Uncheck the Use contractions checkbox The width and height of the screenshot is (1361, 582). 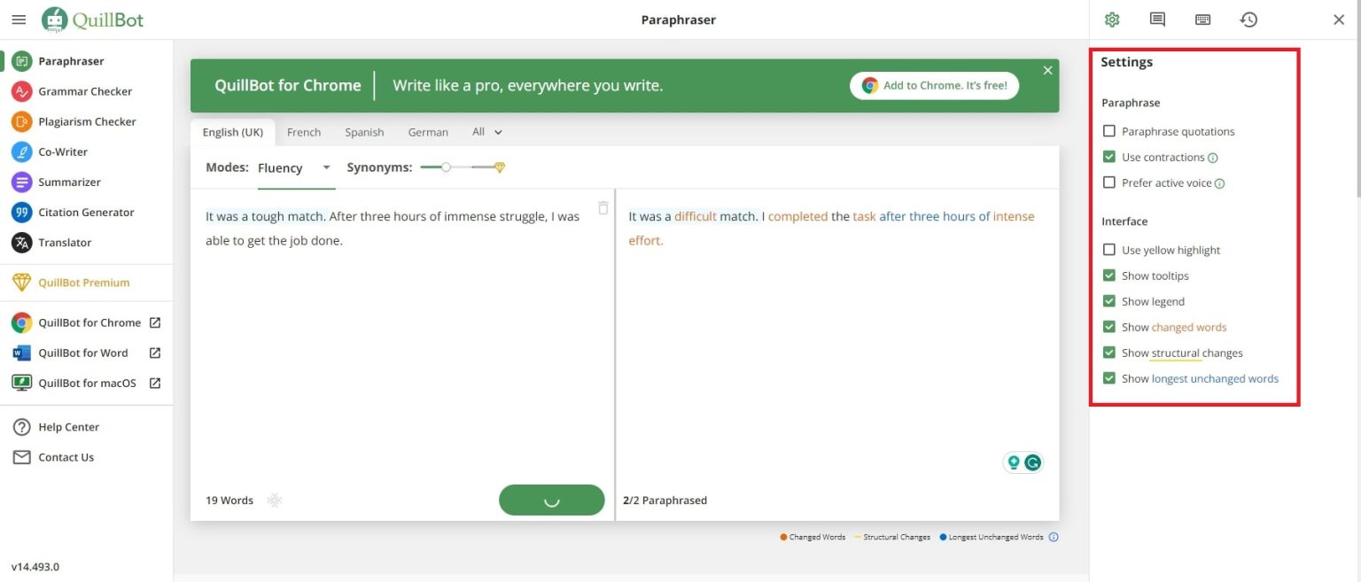click(1109, 157)
